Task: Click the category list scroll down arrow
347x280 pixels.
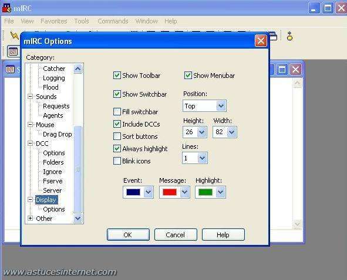Action: [78, 218]
